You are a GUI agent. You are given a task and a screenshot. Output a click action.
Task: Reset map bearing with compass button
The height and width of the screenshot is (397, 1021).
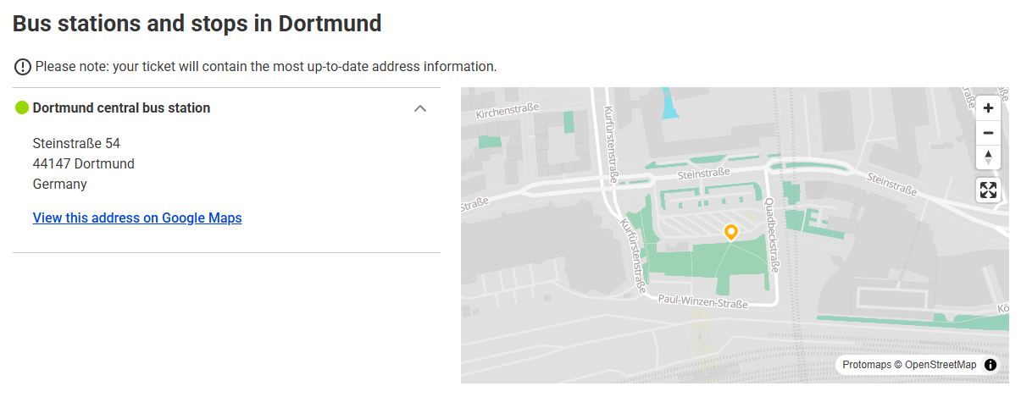tap(988, 157)
